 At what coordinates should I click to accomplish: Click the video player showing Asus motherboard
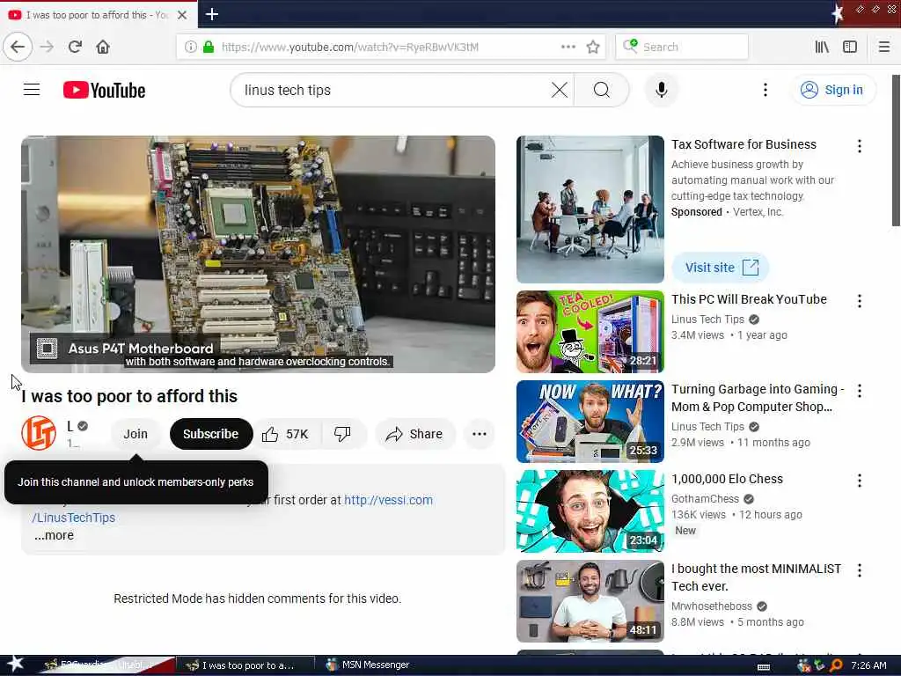pos(258,254)
